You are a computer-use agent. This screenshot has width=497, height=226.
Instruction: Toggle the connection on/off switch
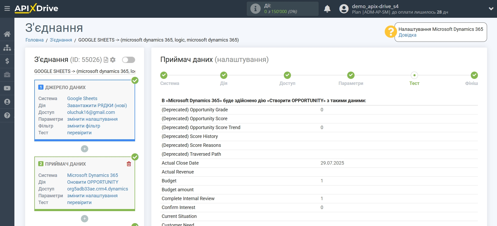point(129,60)
